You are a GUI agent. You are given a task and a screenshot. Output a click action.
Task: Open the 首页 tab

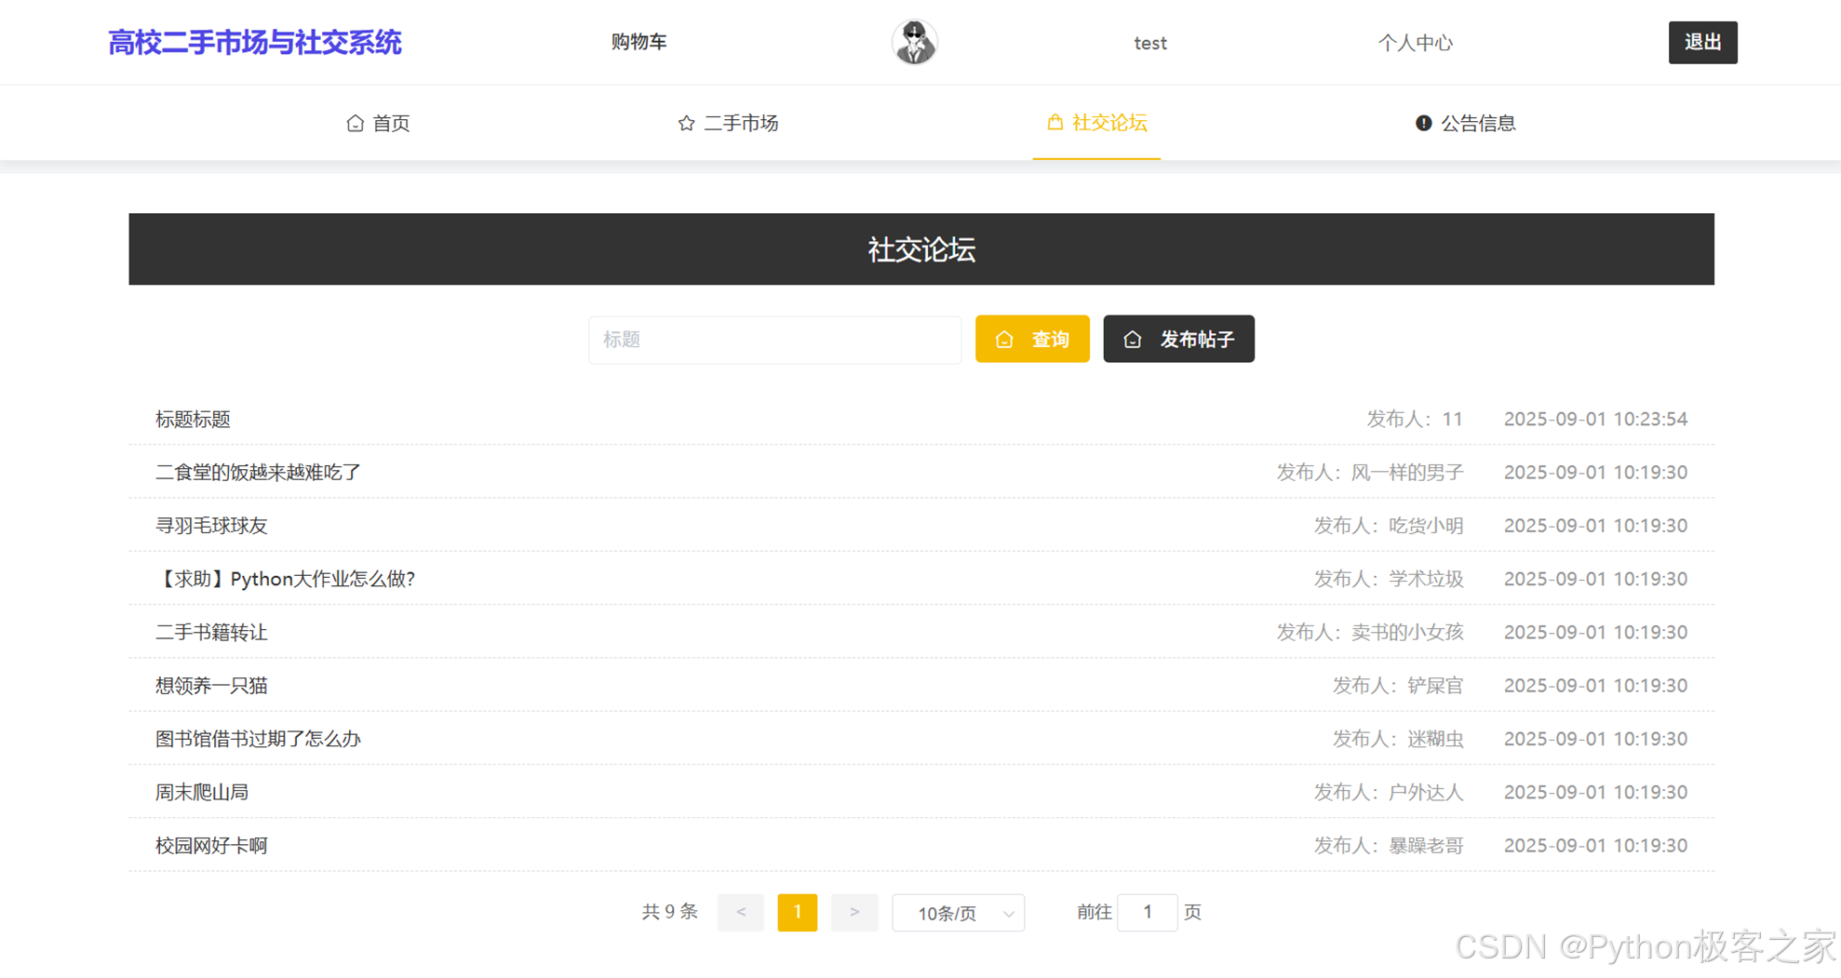[x=378, y=123]
